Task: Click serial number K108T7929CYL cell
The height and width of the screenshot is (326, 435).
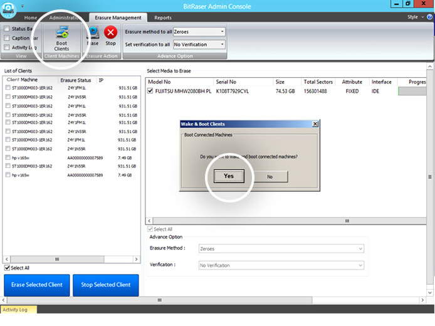Action: [x=233, y=92]
